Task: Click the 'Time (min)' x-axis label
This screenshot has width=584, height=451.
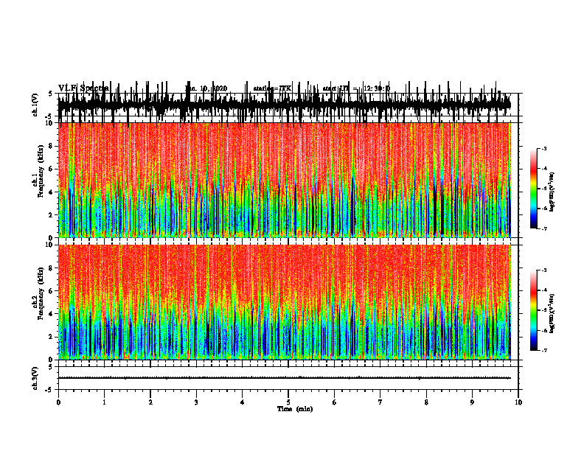Action: click(x=295, y=409)
